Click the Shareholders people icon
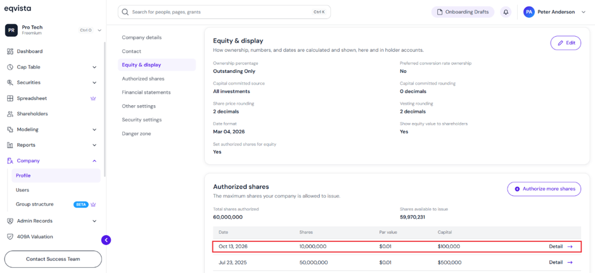This screenshot has width=595, height=273. 10,114
